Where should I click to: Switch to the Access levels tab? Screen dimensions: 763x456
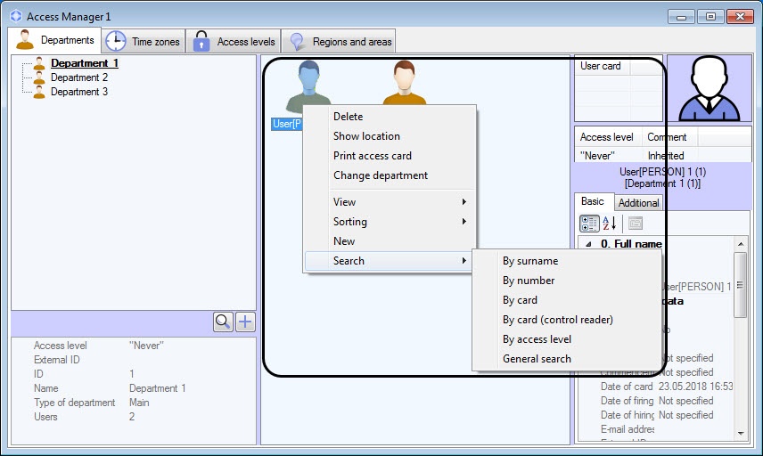[234, 41]
